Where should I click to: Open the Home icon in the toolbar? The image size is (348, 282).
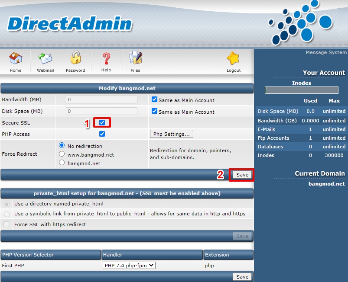click(16, 58)
